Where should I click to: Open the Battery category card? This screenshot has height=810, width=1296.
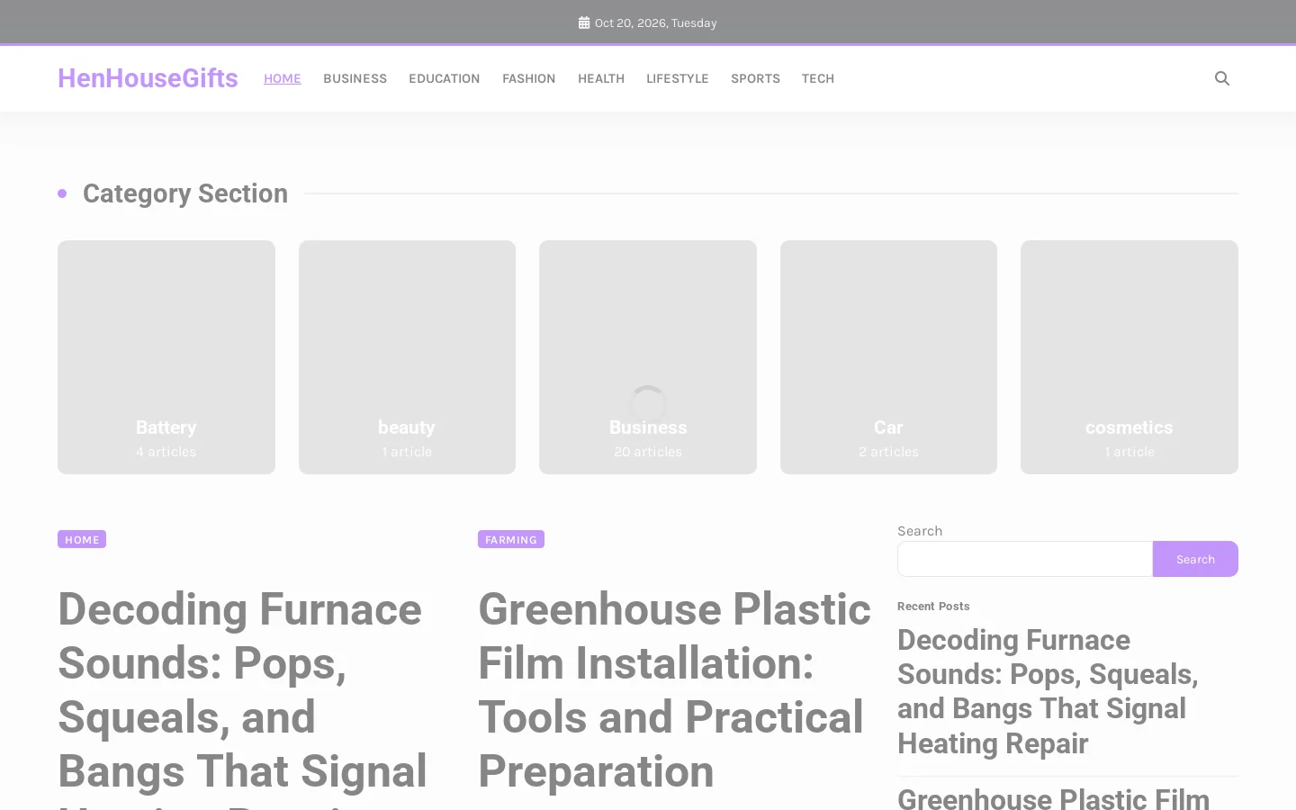[x=166, y=357]
